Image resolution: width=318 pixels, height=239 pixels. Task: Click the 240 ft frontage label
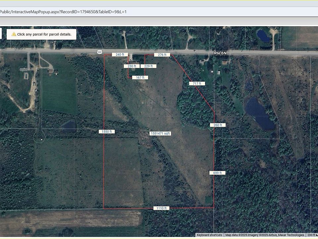120,54
